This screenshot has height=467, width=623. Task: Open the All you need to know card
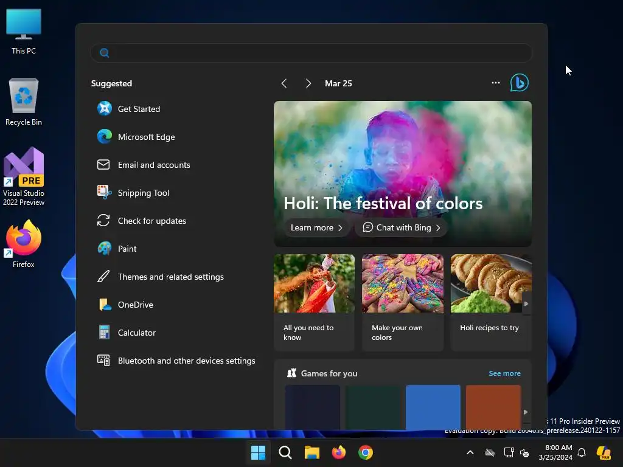pos(314,302)
